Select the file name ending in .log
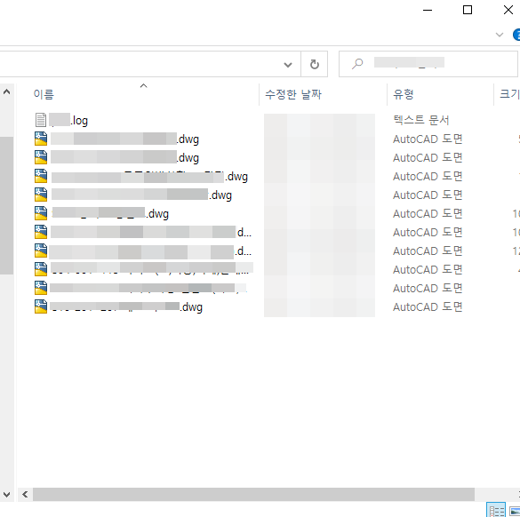 click(68, 120)
